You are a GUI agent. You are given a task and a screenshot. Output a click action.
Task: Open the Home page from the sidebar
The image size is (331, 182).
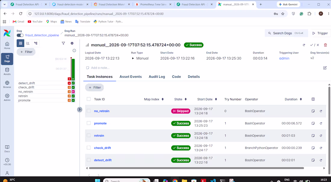[x=7, y=46]
